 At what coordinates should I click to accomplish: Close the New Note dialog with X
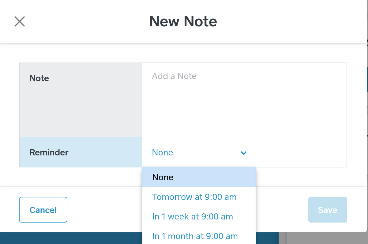click(x=20, y=21)
